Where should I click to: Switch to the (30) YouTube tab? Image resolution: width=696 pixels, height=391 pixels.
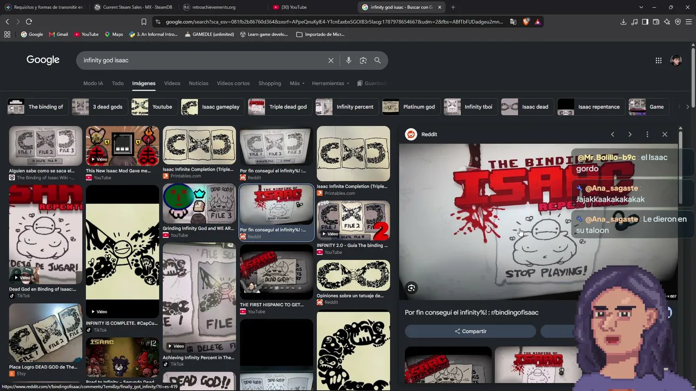click(312, 7)
